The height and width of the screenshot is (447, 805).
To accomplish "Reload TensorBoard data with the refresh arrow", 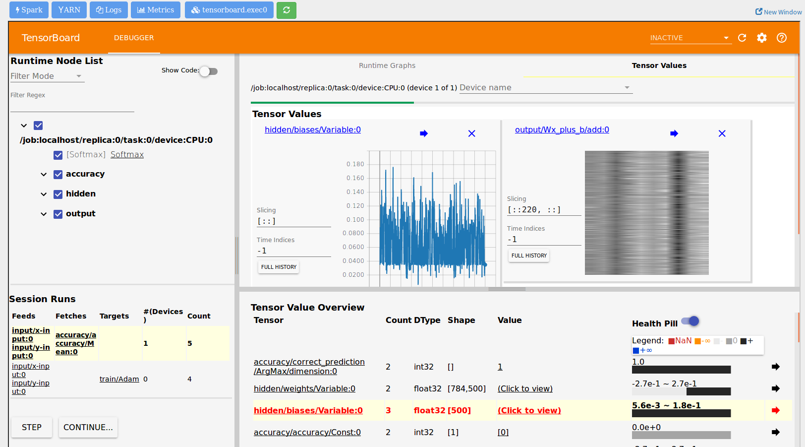I will [x=742, y=38].
